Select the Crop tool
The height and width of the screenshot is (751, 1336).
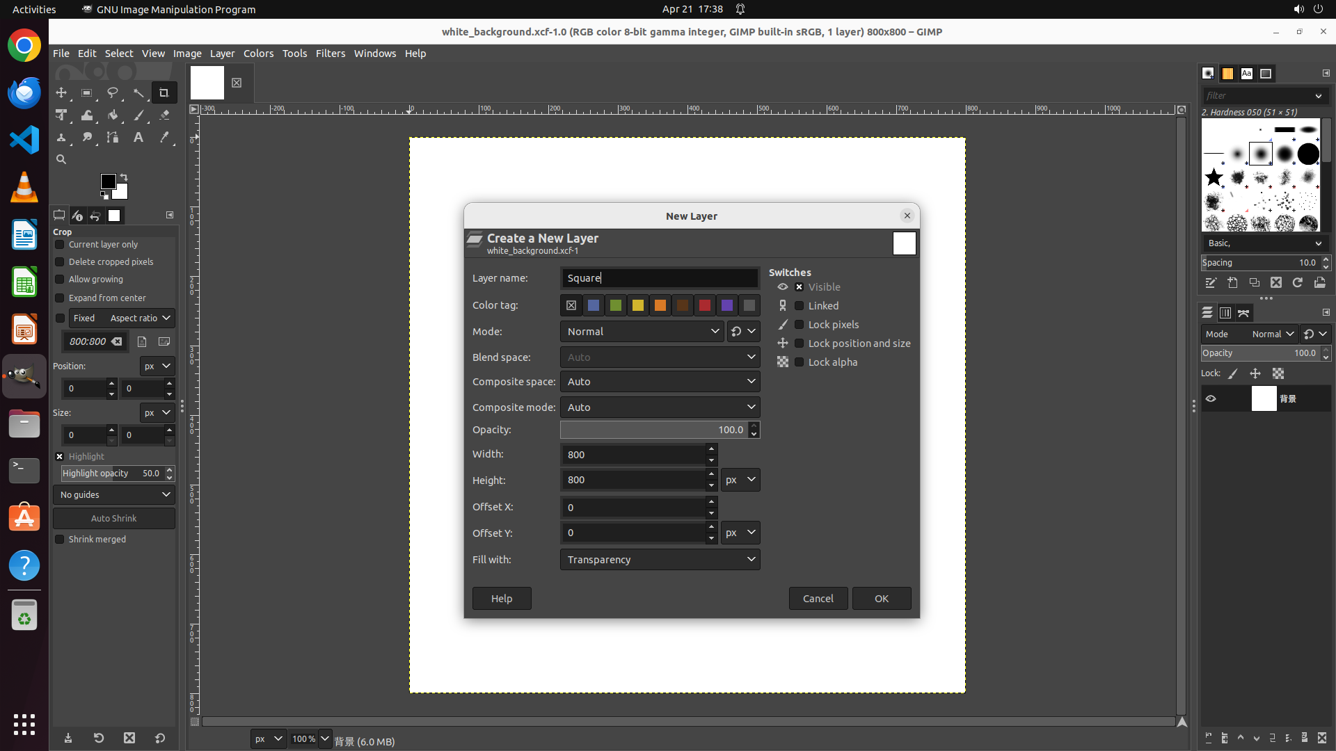click(164, 92)
